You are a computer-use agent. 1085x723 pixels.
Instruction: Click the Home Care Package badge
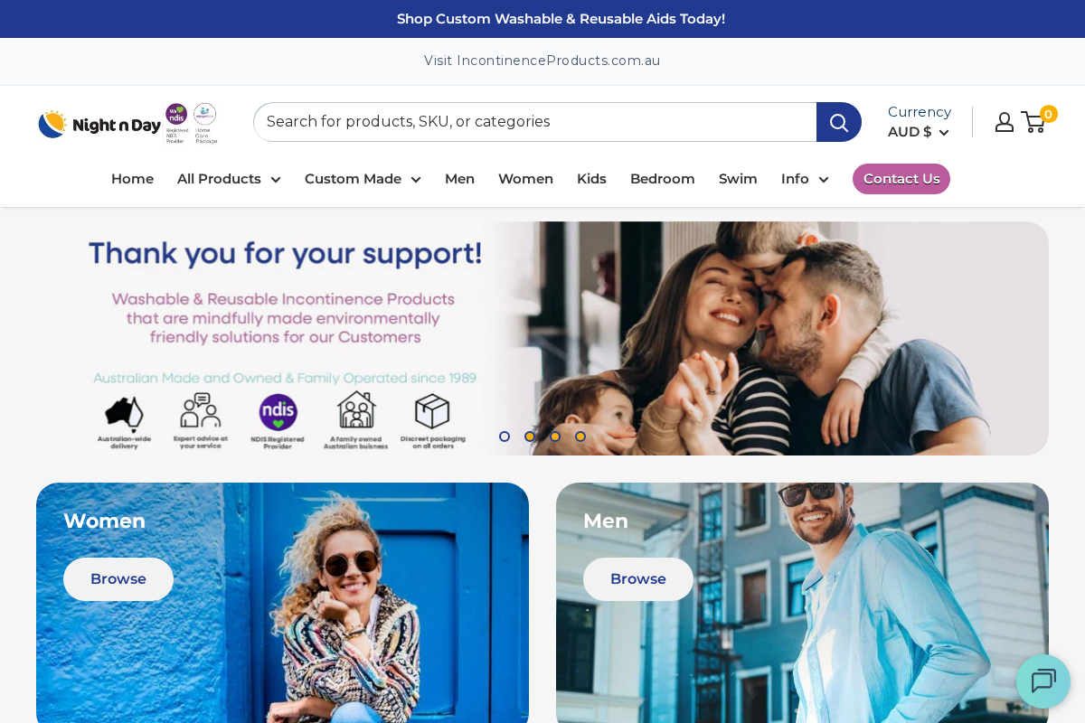click(205, 123)
